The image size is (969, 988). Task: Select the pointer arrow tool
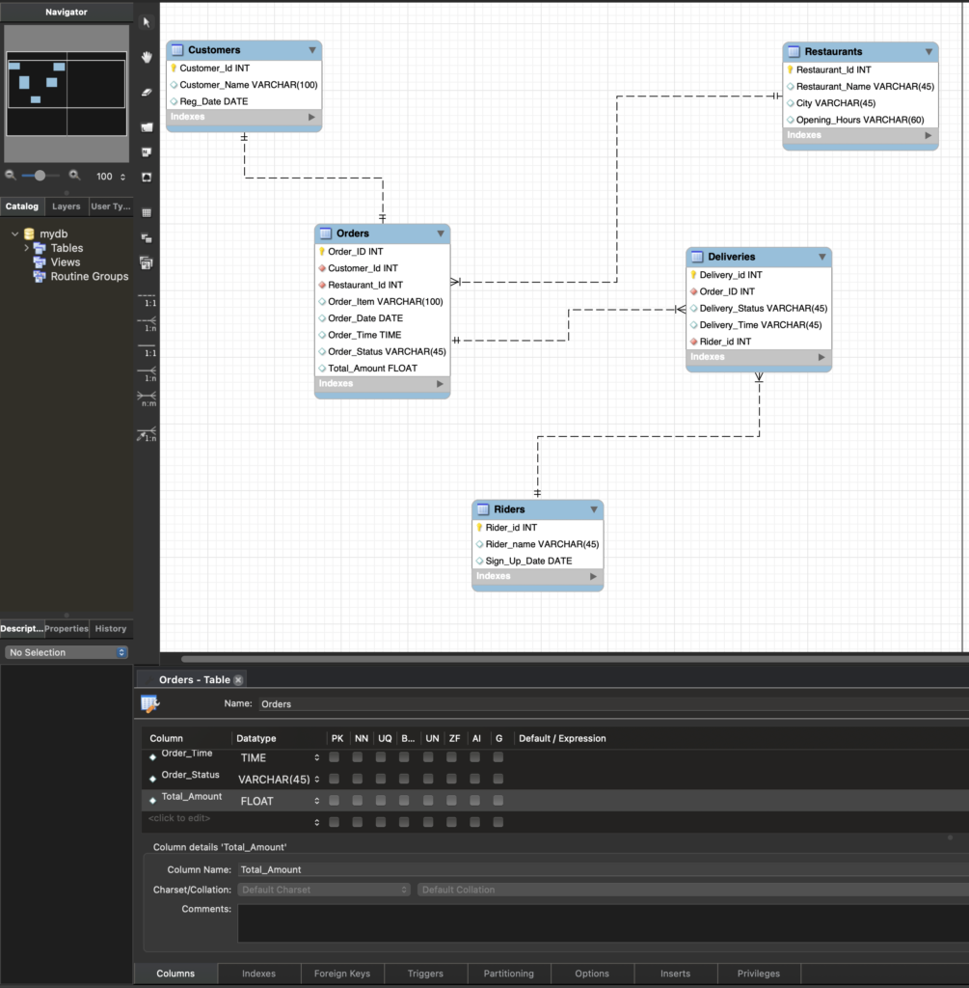[x=147, y=22]
